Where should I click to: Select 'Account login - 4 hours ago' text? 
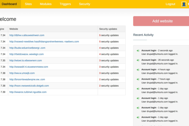pyautogui.click(x=156, y=69)
